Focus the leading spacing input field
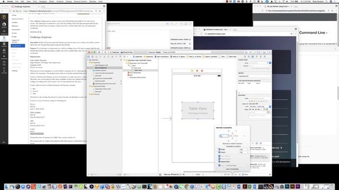The image size is (339, 190). [x=223, y=136]
